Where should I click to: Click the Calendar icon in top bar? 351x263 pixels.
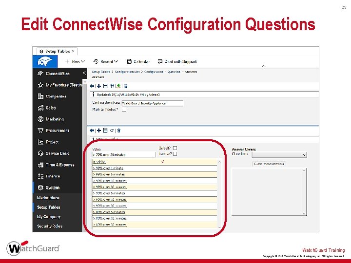[x=129, y=61]
